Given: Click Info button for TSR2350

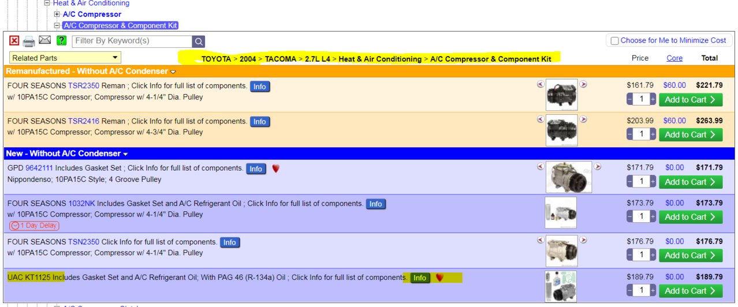Looking at the screenshot, I should (x=260, y=87).
